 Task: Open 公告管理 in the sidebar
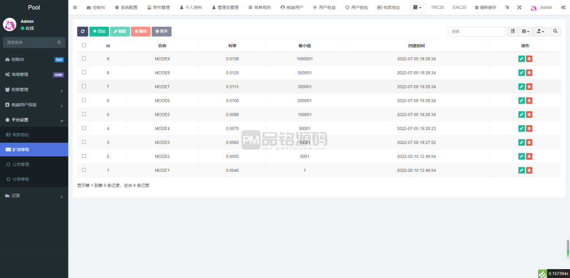21,165
